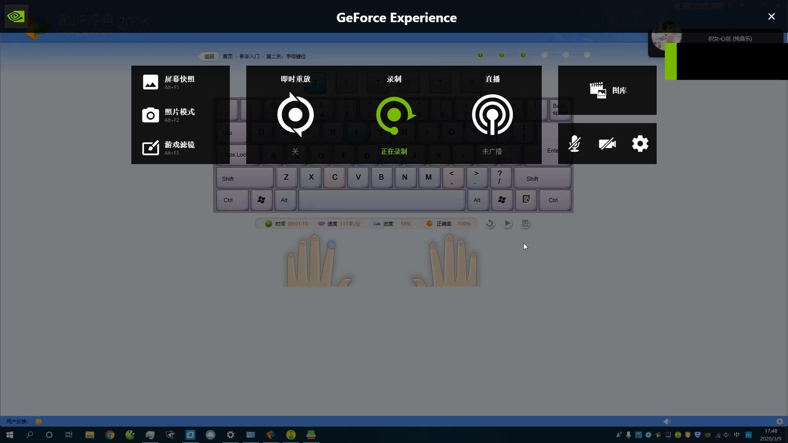Click the left Shift key
The height and width of the screenshot is (443, 788).
(245, 178)
